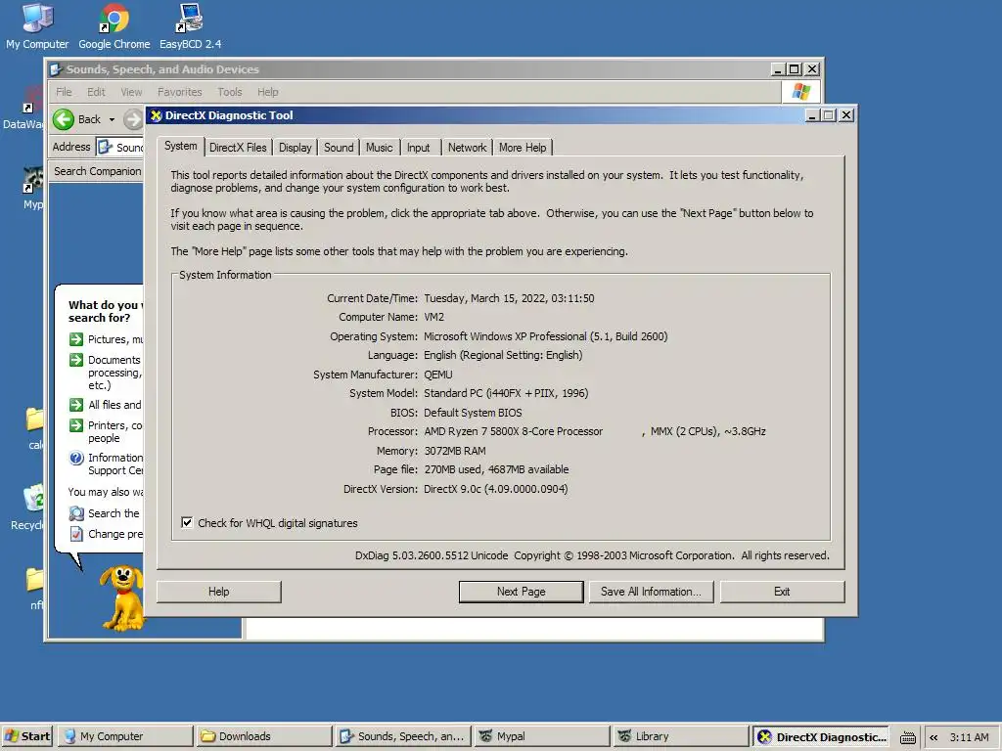Screen dimensions: 1002x751
Task: Switch to the DirectX Files tab
Action: [238, 148]
